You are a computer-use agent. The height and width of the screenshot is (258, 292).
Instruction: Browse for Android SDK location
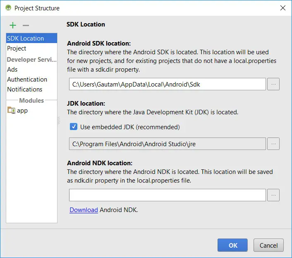coord(273,84)
